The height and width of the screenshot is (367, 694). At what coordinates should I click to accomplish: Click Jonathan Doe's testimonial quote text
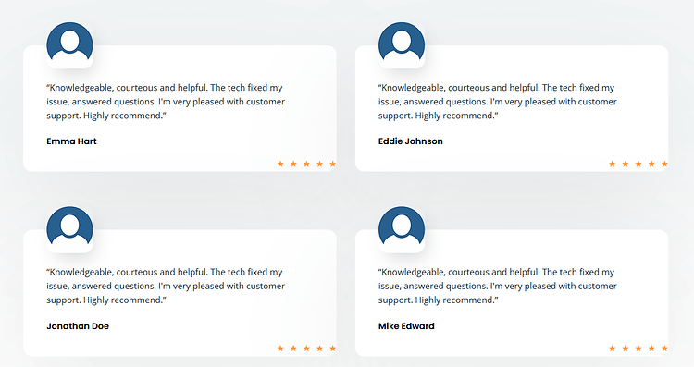tap(166, 286)
